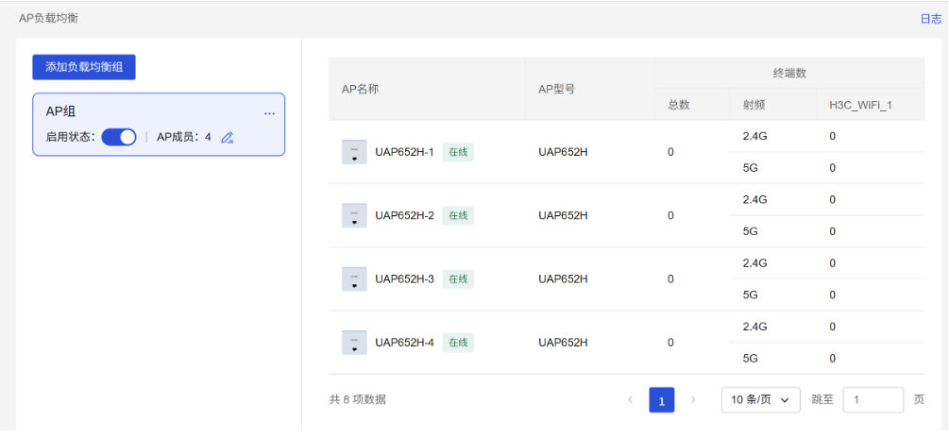Click the UAP652H-4 device icon

pyautogui.click(x=354, y=342)
